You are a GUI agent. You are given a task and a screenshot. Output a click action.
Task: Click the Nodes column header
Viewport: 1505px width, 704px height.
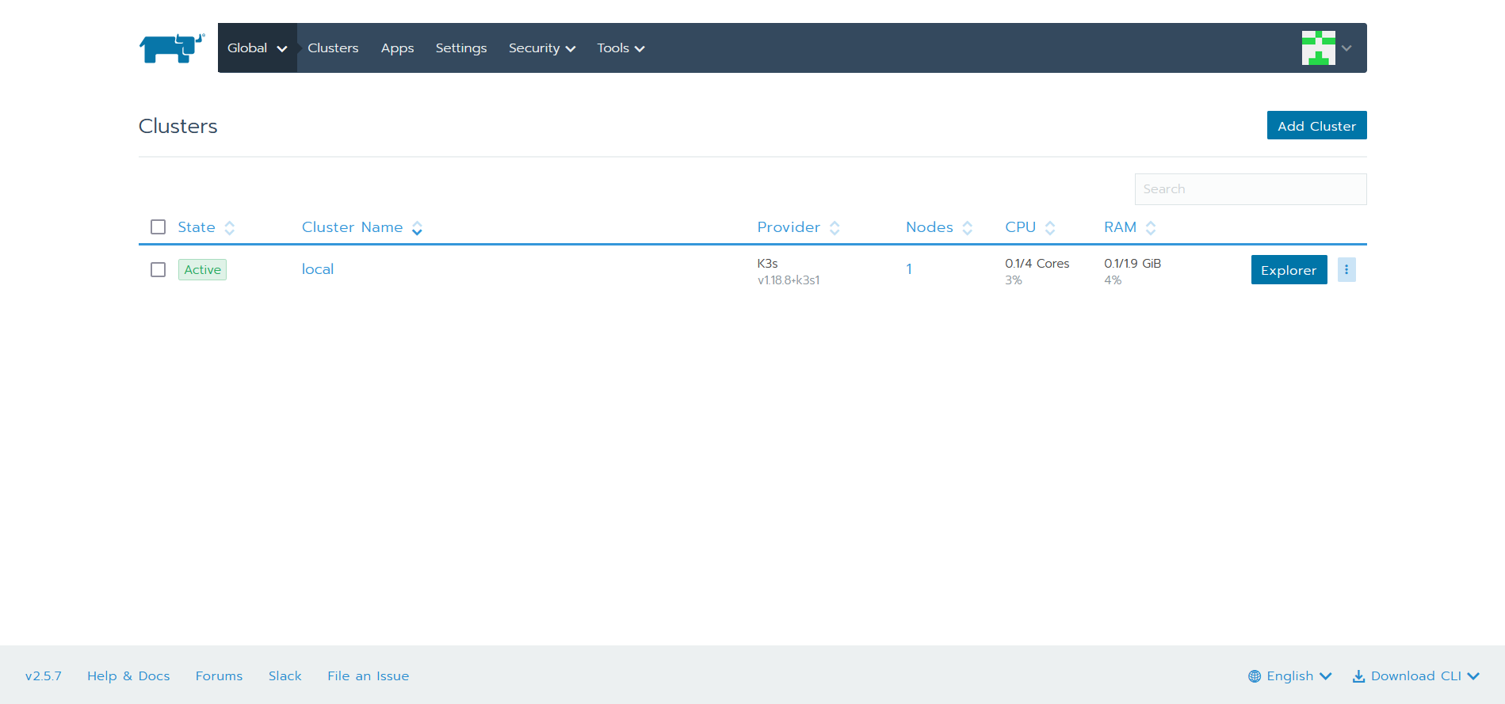(x=930, y=227)
